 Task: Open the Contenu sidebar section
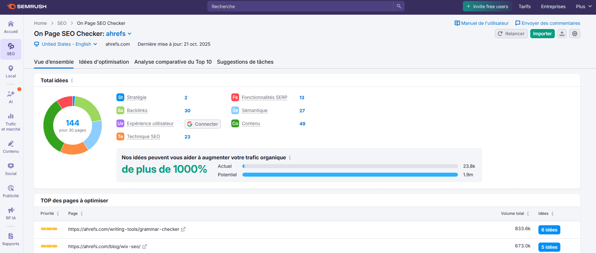(11, 147)
